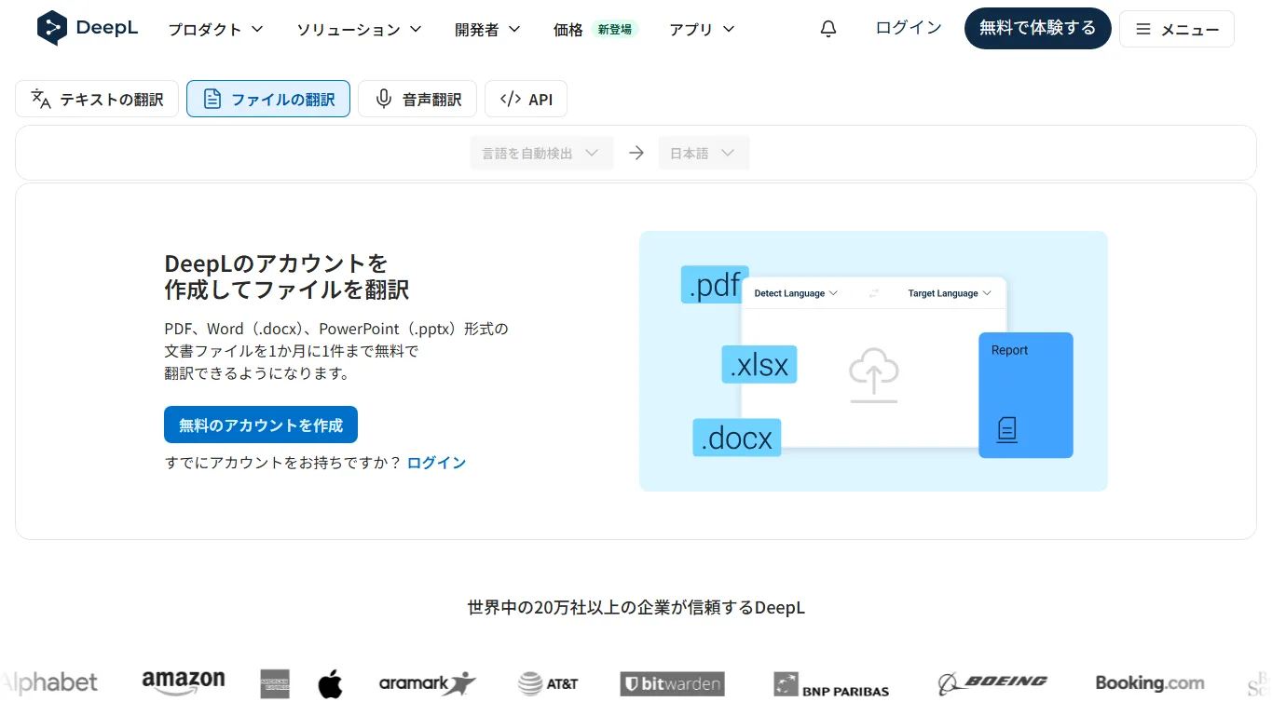
Task: Switch to テキストの翻訳 tab
Action: pos(97,99)
